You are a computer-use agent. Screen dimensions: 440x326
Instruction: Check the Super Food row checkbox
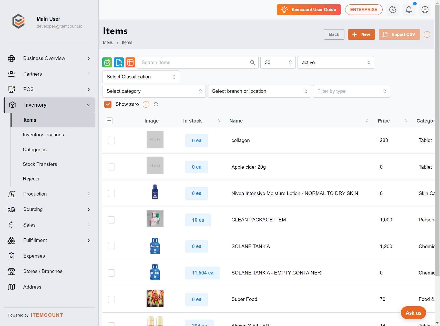point(111,299)
